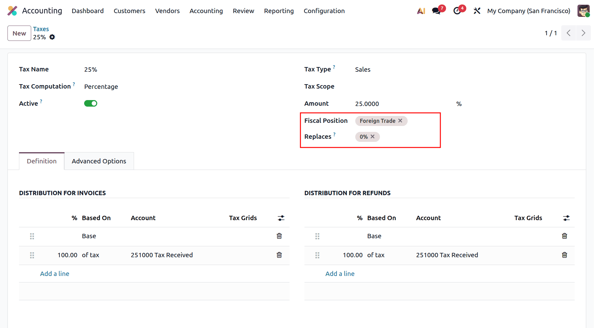Switch to the Definition tab
594x328 pixels.
(42, 161)
